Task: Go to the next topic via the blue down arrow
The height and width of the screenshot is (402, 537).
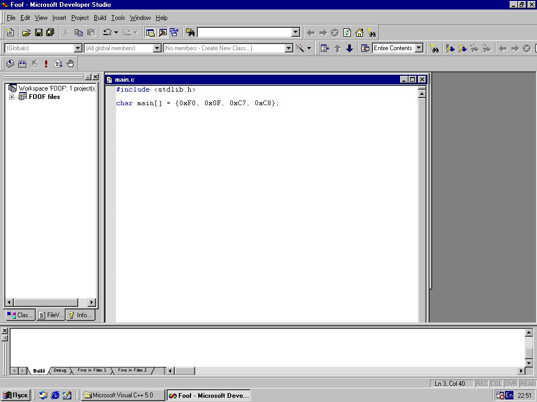Action: tap(349, 48)
